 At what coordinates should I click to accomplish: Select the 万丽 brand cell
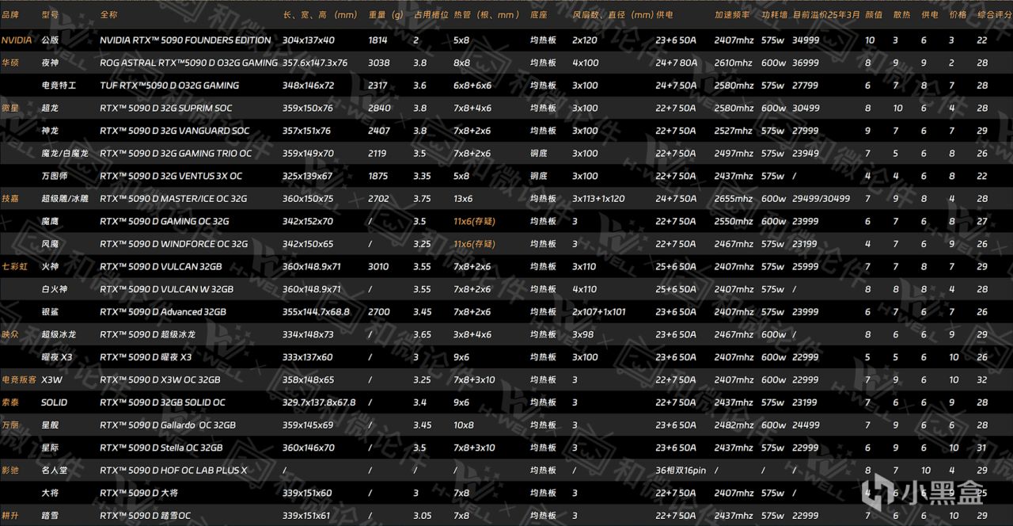(x=11, y=425)
